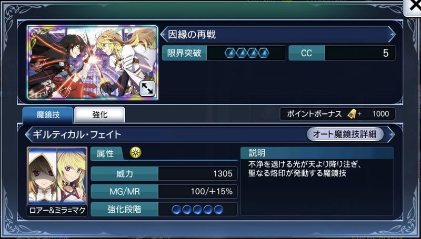Close the dialog with X button
The width and height of the screenshot is (421, 239).
[413, 7]
